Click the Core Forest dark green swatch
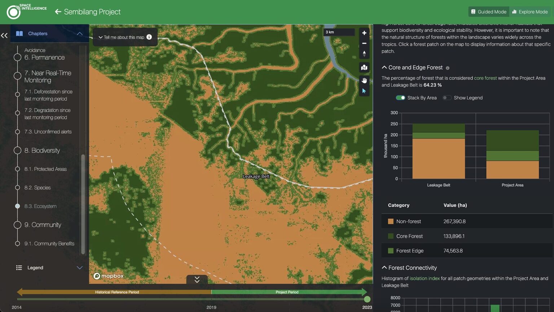Screen dimensions: 554x312 [x=391, y=236]
